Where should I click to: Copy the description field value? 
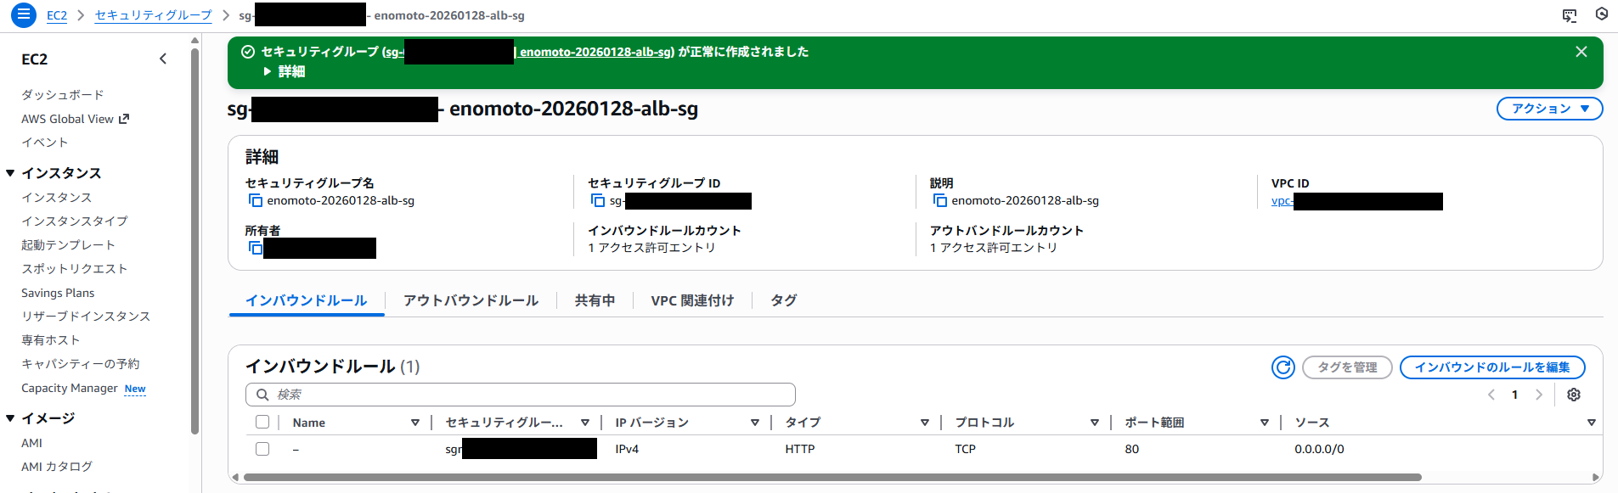coord(939,200)
